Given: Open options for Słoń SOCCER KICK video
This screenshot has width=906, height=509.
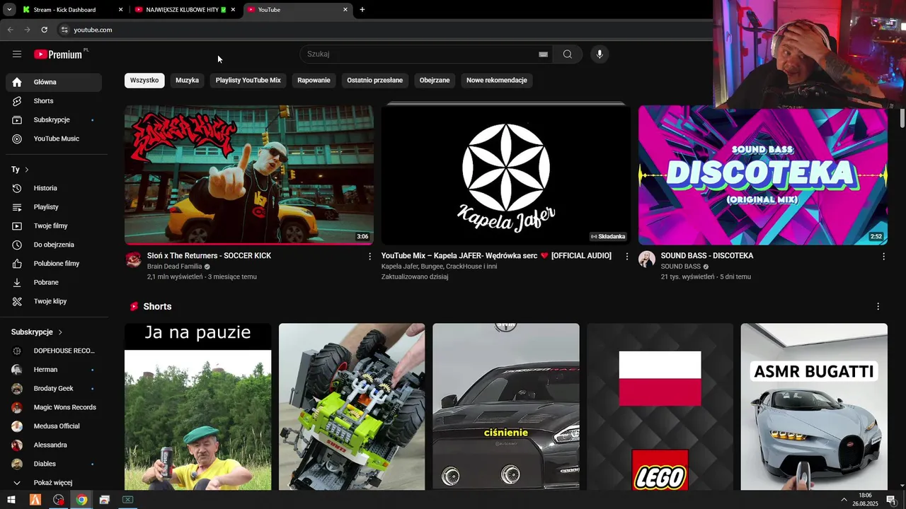Looking at the screenshot, I should pyautogui.click(x=369, y=257).
